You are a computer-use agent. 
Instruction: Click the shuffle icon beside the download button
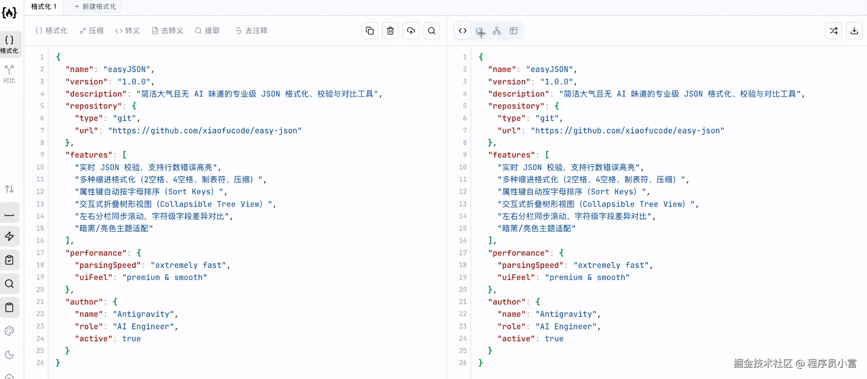tap(834, 31)
